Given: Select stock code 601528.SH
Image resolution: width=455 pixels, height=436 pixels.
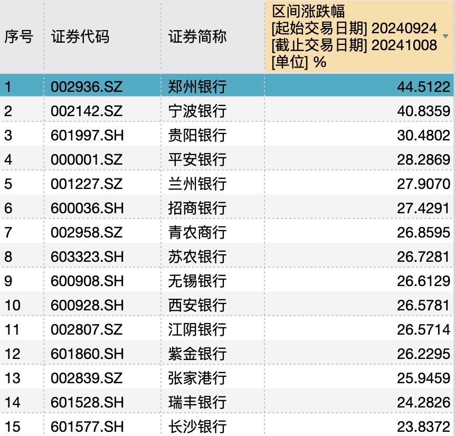Looking at the screenshot, I should pyautogui.click(x=87, y=402).
